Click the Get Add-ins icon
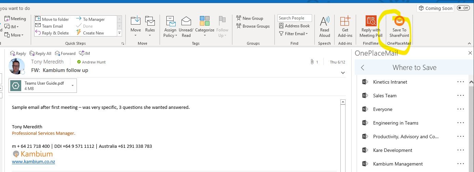 tap(345, 21)
